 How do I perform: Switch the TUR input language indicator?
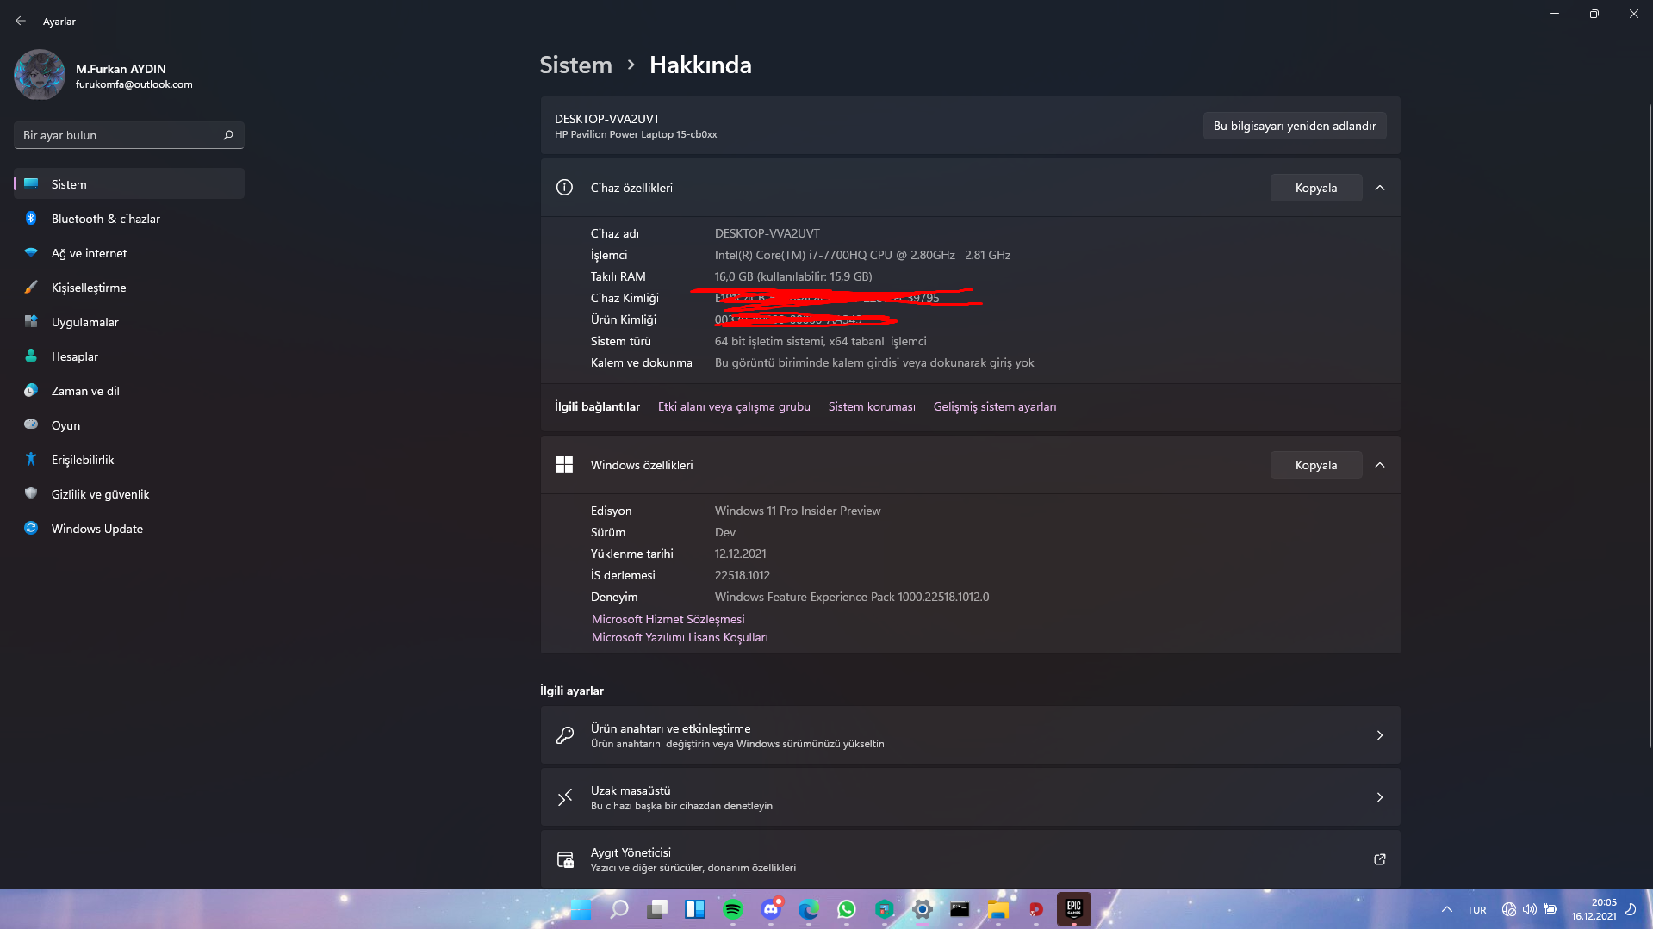1476,910
